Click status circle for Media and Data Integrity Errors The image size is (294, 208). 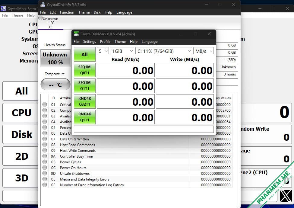(x=45, y=179)
